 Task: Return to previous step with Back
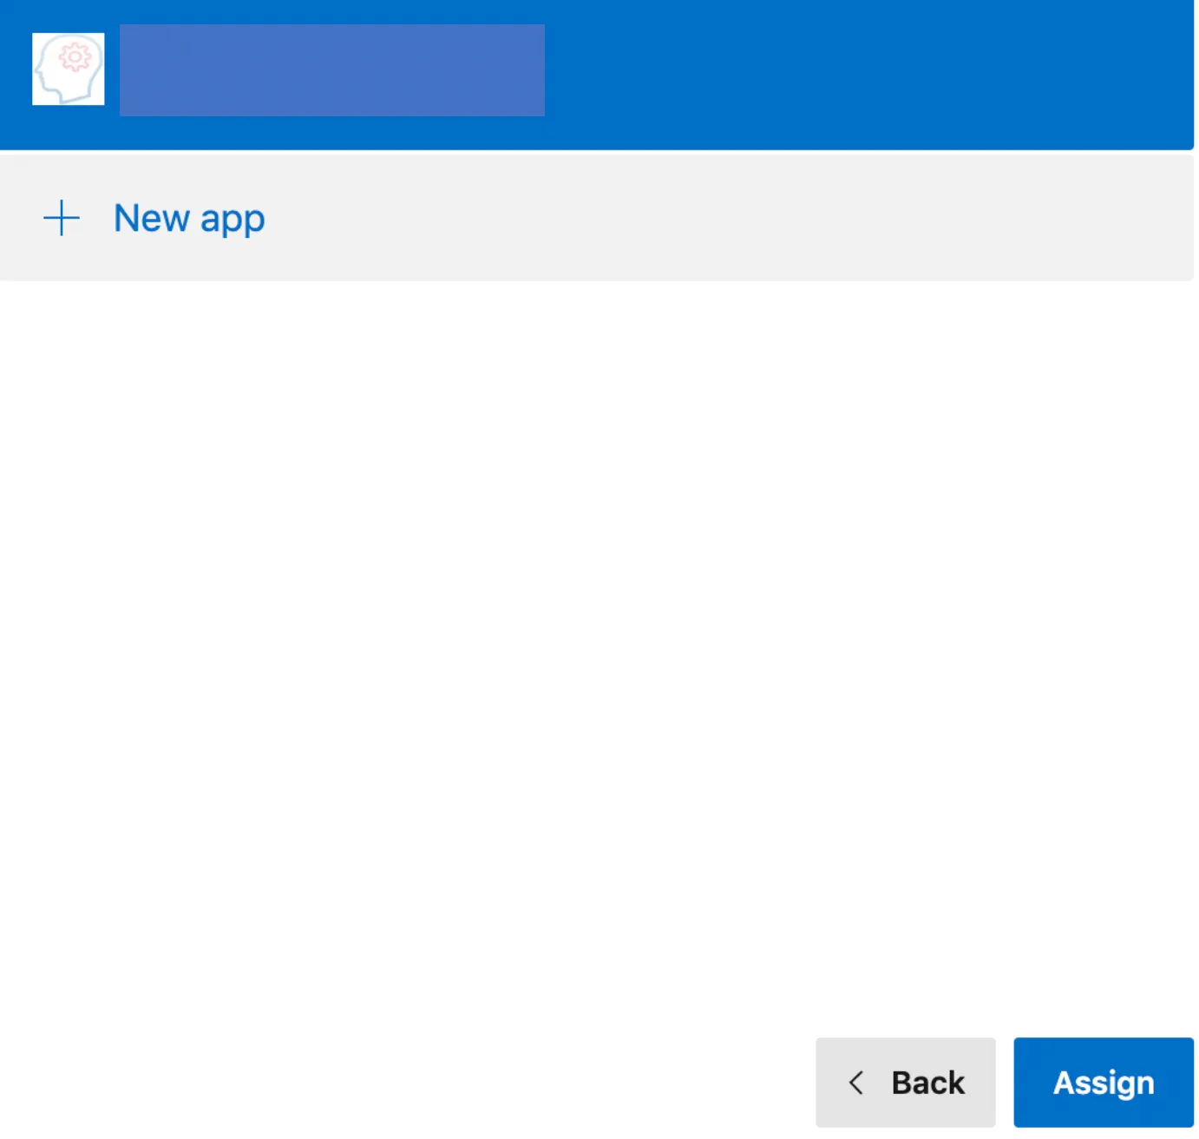point(905,1083)
